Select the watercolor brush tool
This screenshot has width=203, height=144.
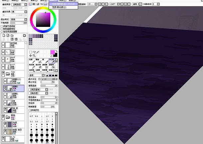pos(52,61)
